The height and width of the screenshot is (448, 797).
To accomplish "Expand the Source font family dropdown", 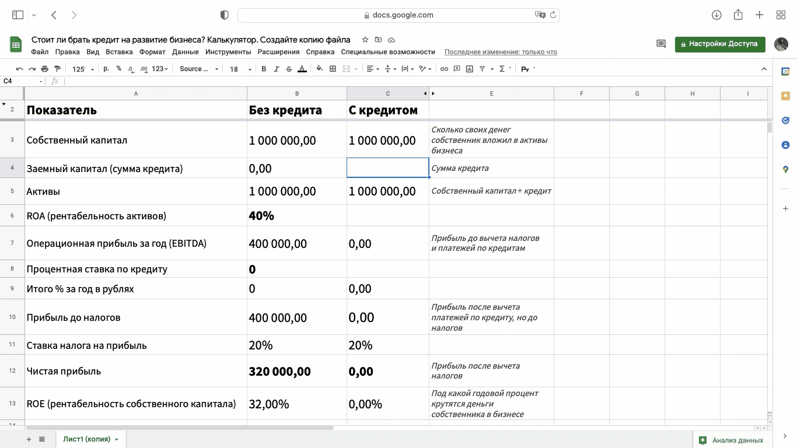I will coord(199,69).
